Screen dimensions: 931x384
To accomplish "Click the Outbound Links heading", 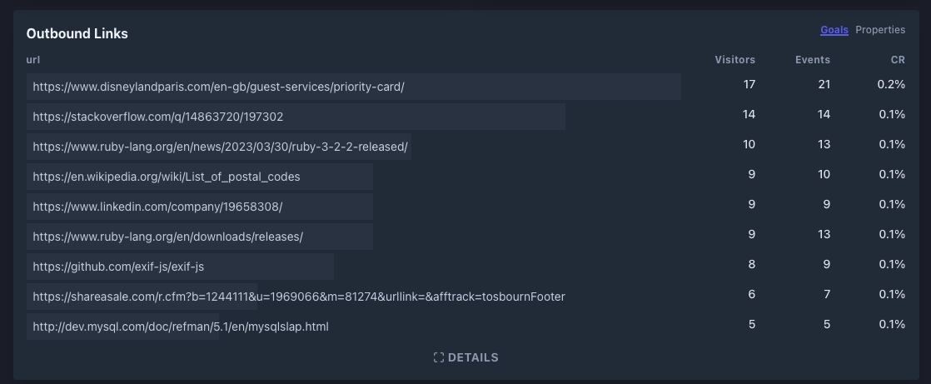I will click(x=77, y=34).
